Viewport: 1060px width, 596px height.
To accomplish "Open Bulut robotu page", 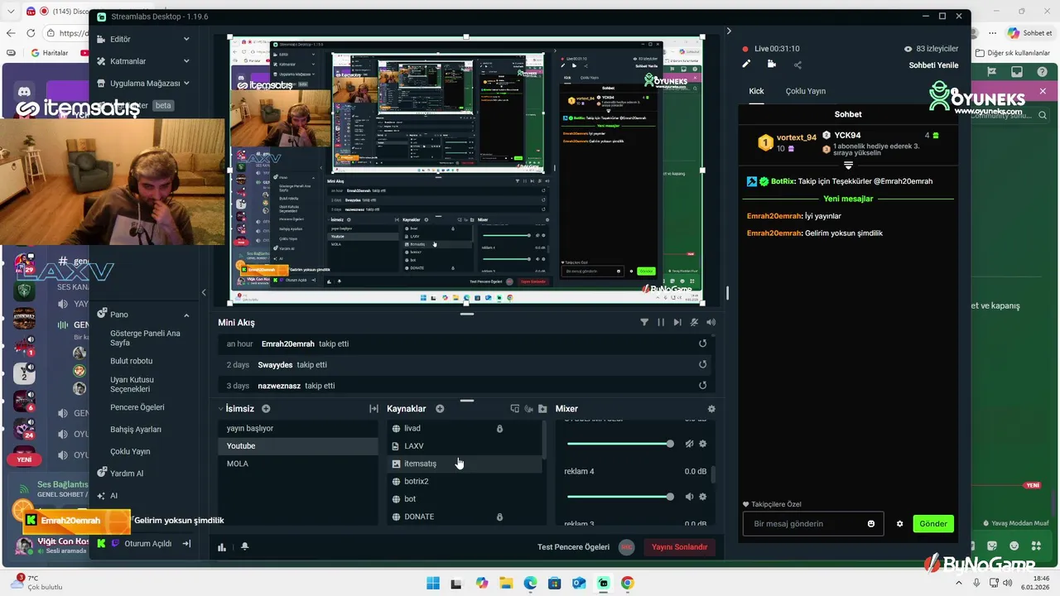I will (x=132, y=361).
